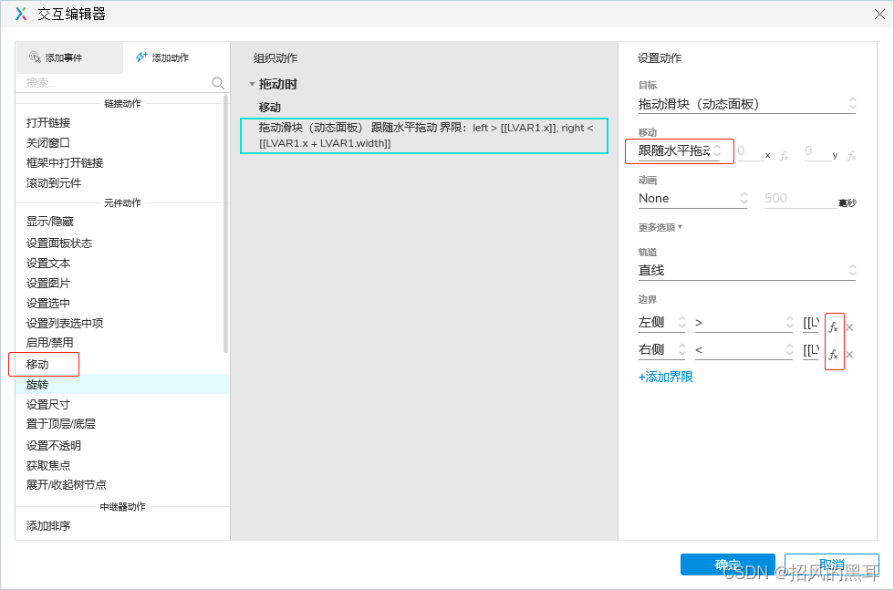Open the 跟随水平拖动 move type dropdown
894x590 pixels.
click(681, 150)
